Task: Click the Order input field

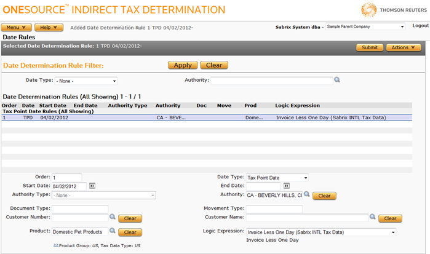Action: coord(67,178)
